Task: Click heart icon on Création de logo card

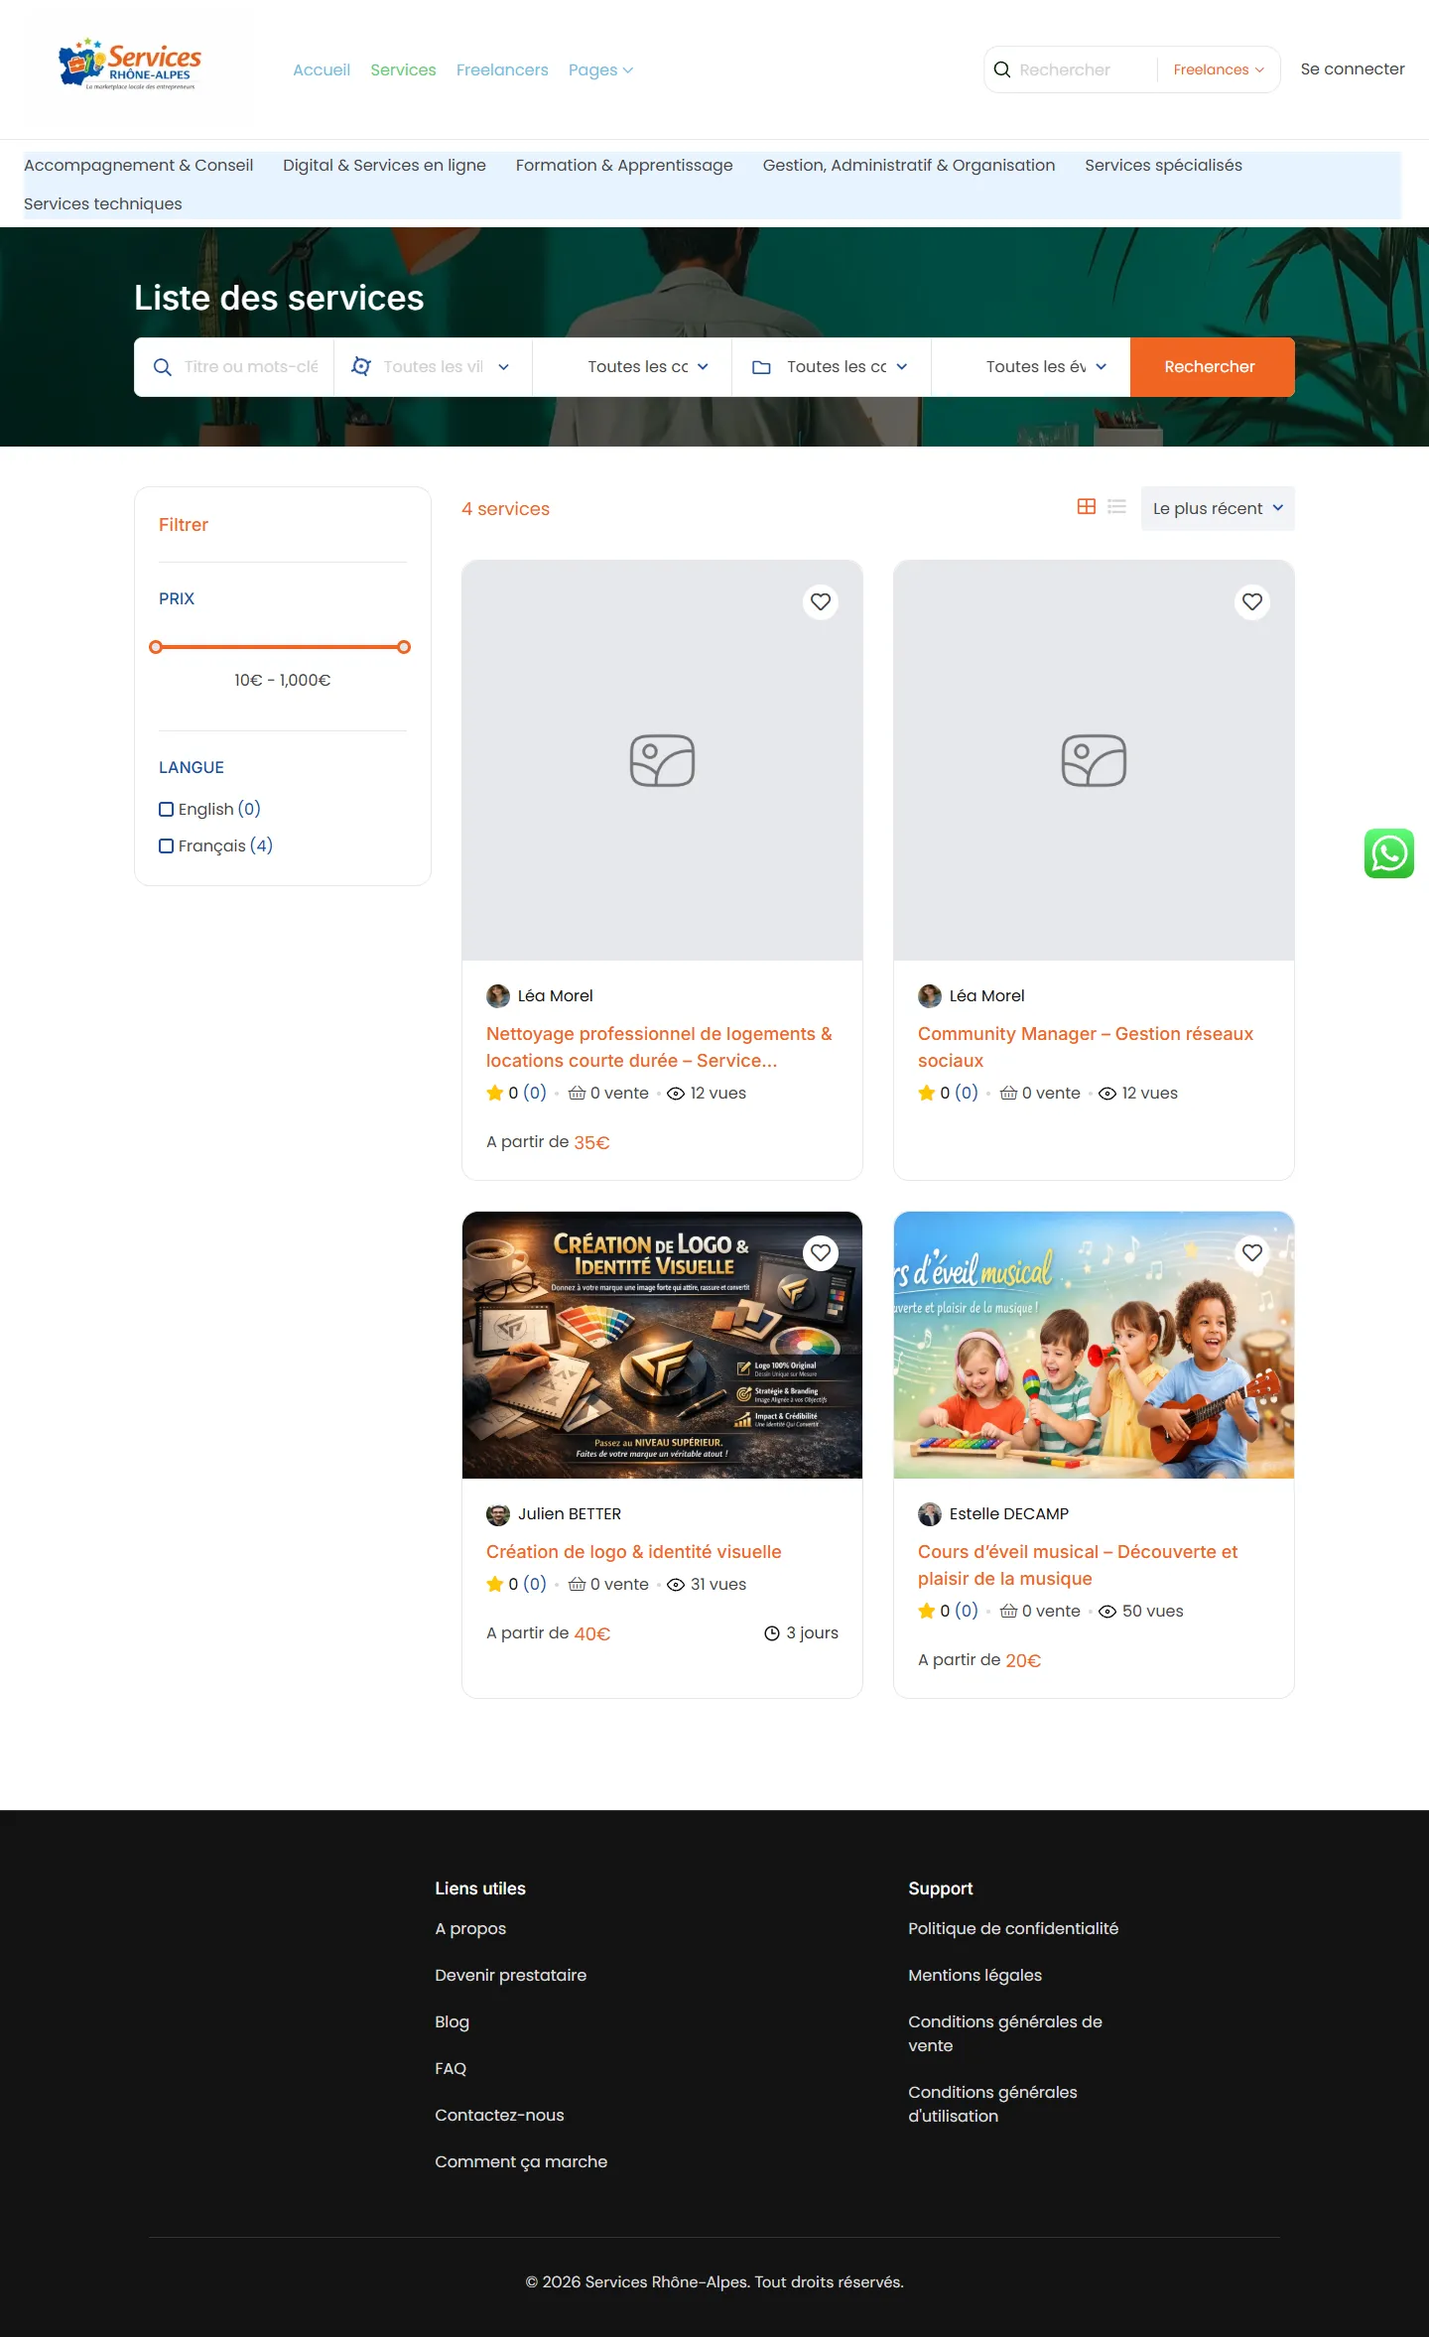Action: 821,1253
